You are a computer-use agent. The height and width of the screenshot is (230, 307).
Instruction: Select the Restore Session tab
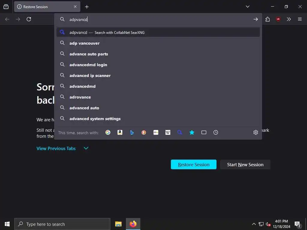pyautogui.click(x=47, y=7)
